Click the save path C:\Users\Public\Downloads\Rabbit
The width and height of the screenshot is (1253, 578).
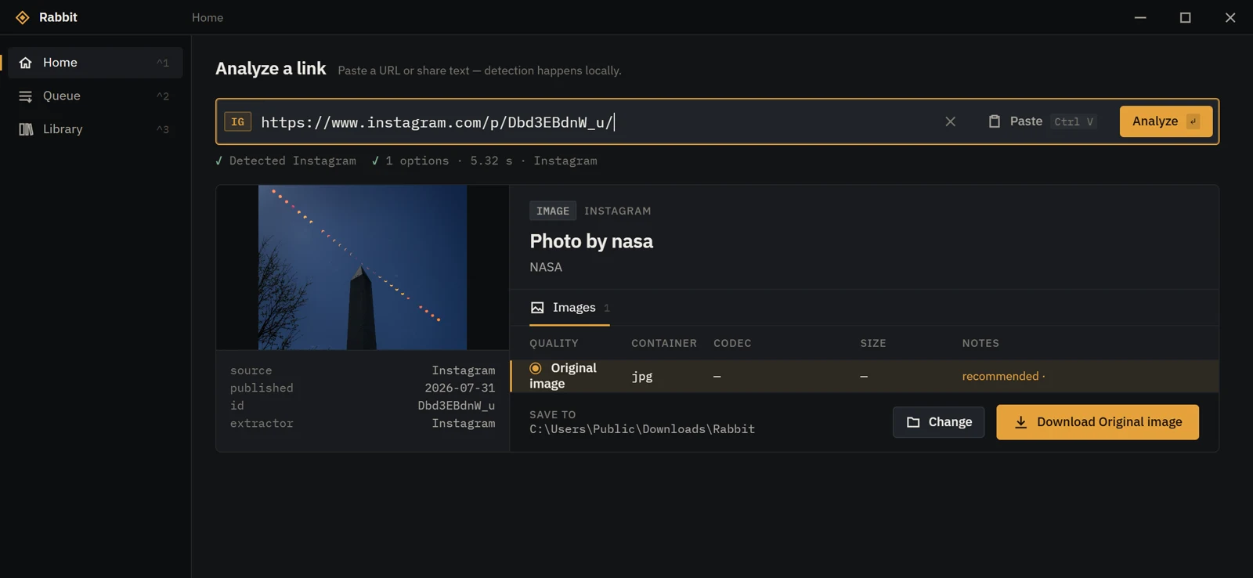(x=642, y=429)
